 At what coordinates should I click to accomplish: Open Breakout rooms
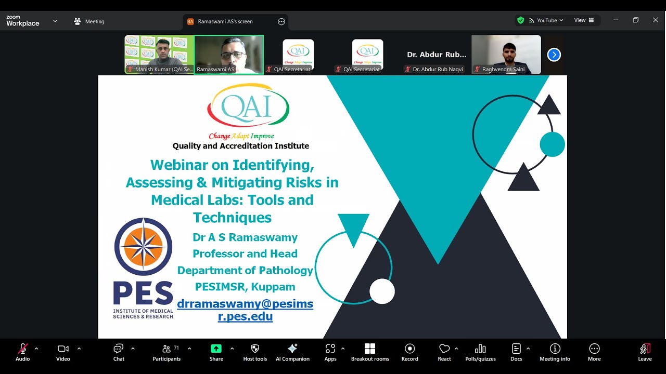pyautogui.click(x=370, y=352)
